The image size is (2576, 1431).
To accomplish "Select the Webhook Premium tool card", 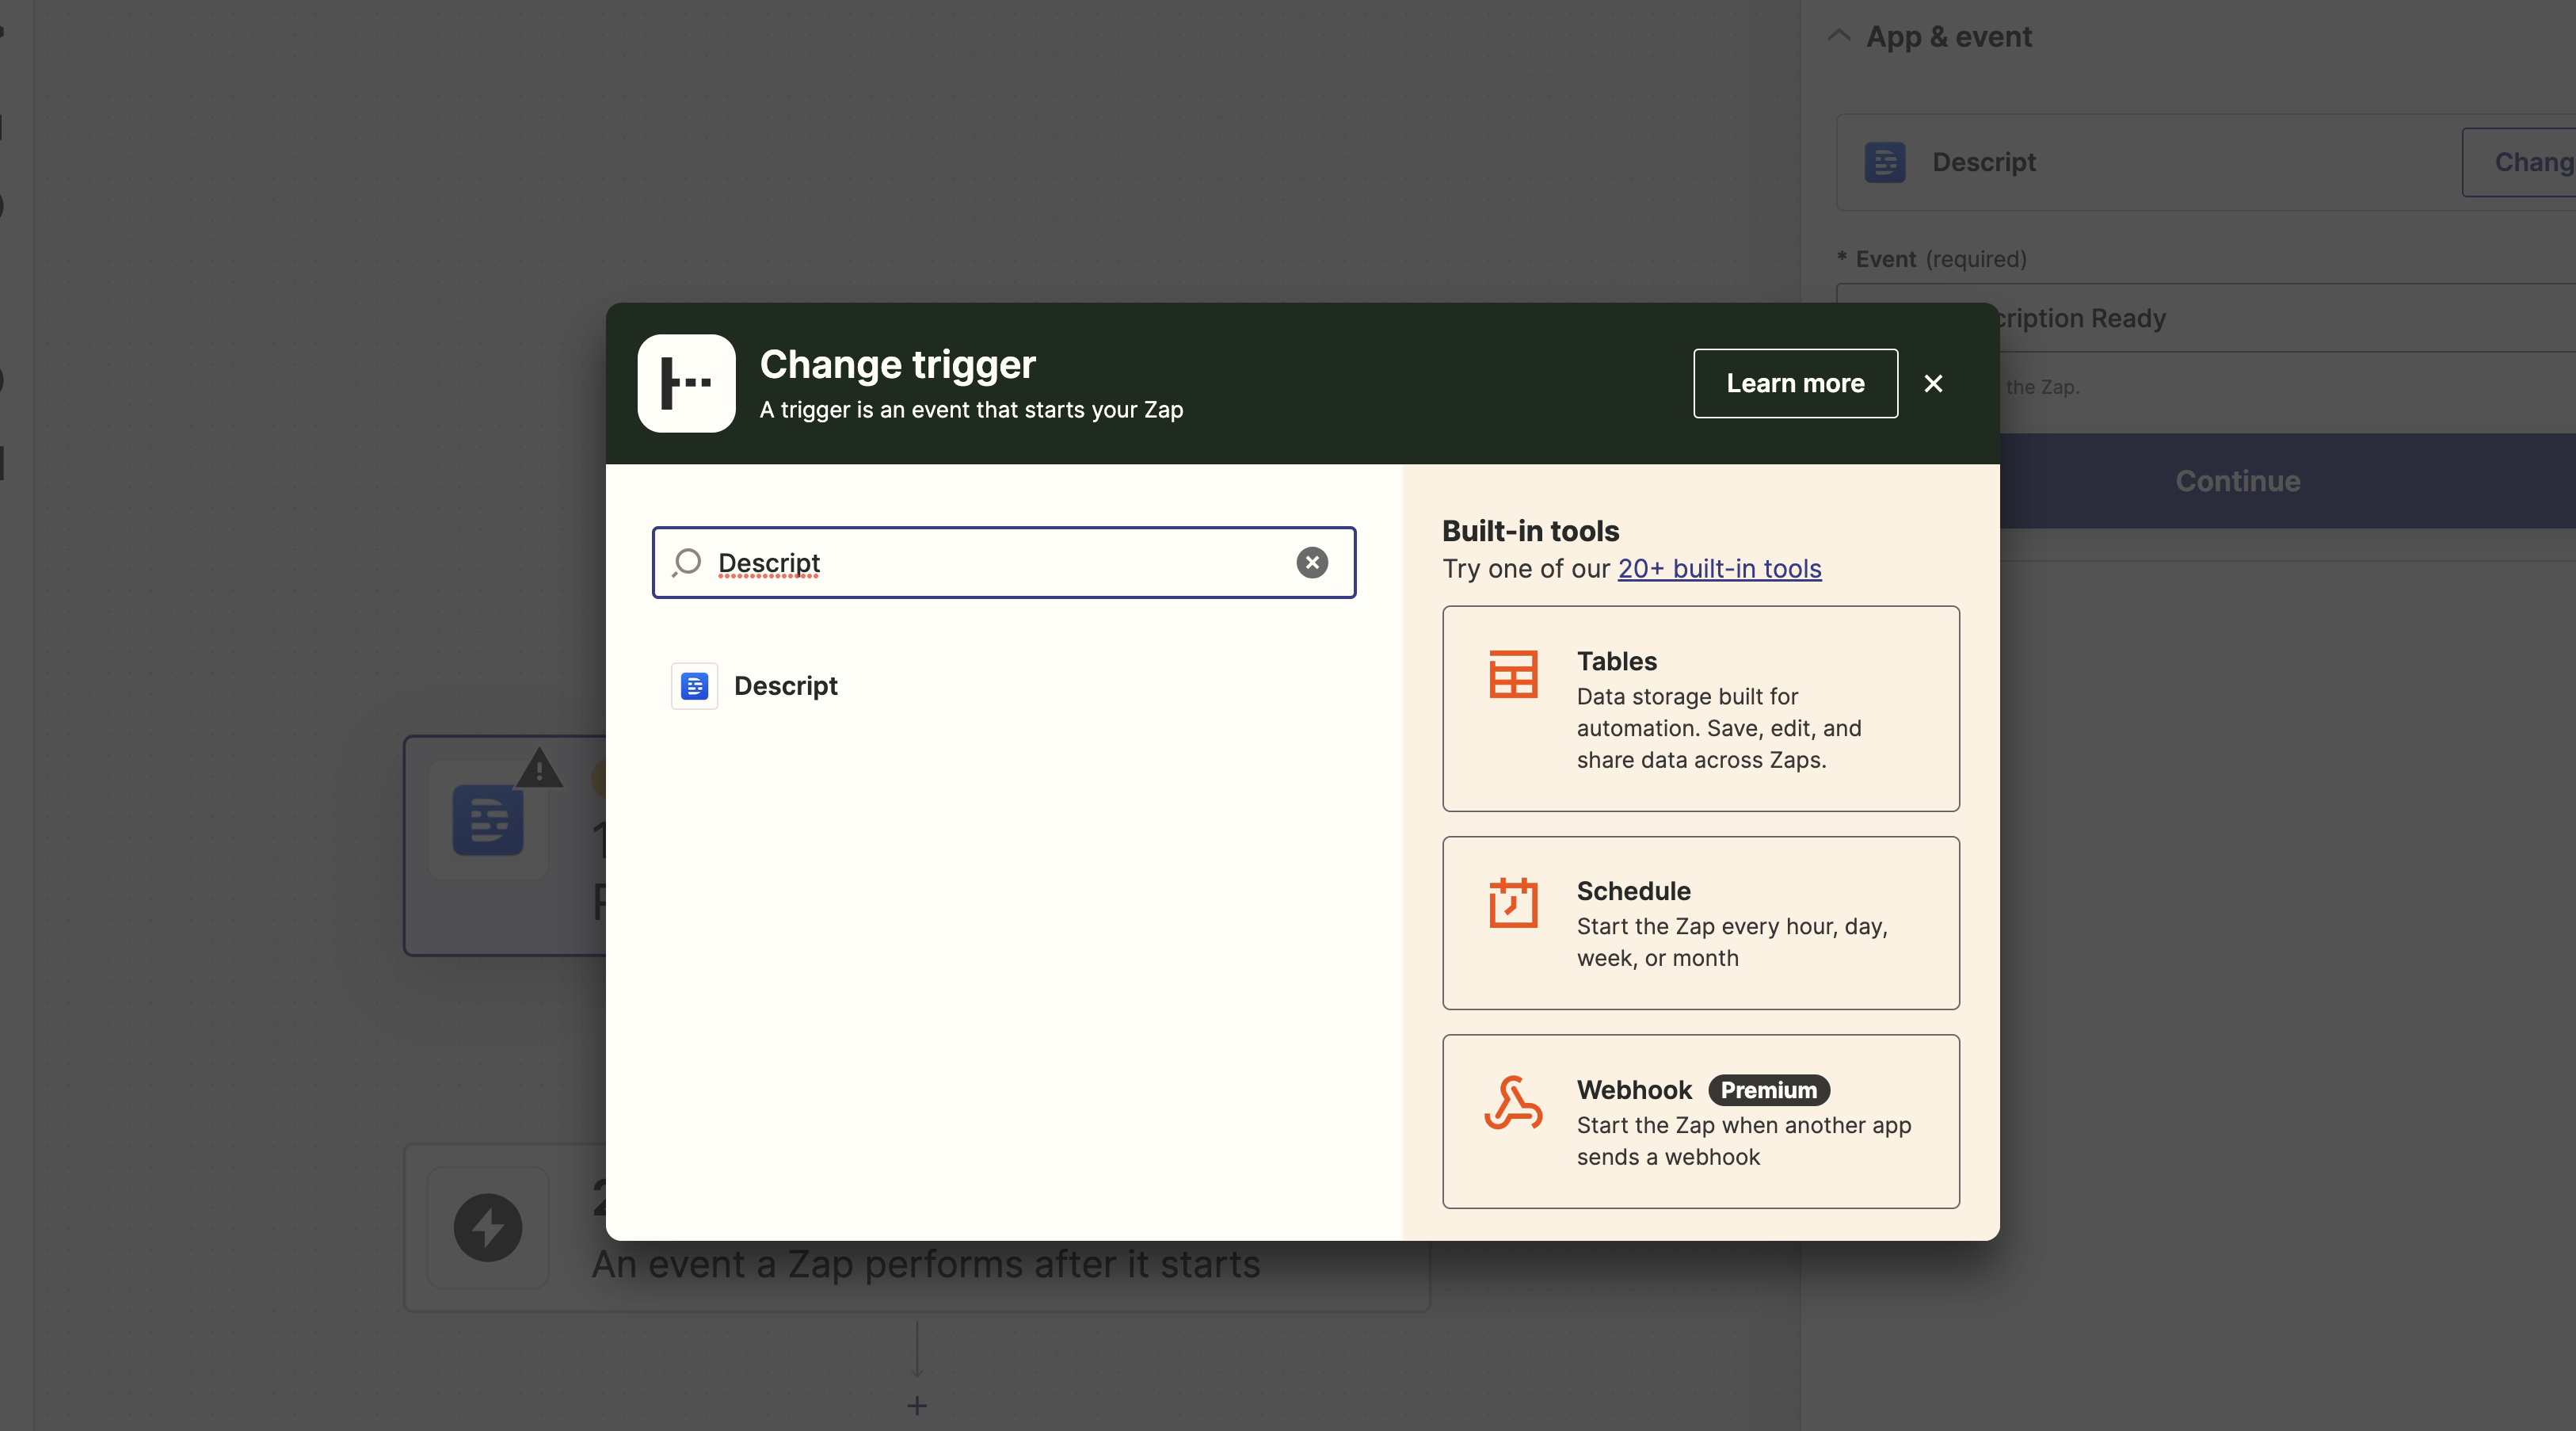I will (1700, 1121).
